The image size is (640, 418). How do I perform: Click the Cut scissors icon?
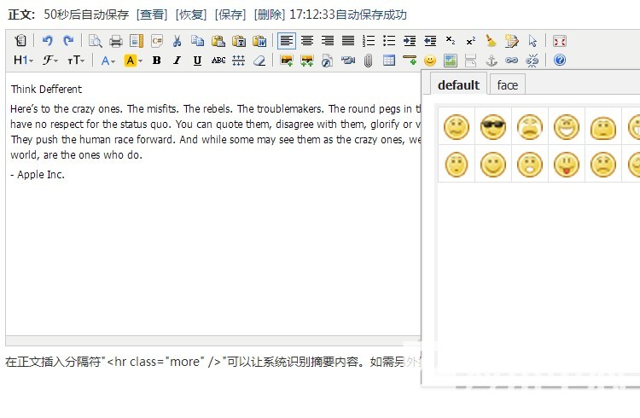point(177,40)
